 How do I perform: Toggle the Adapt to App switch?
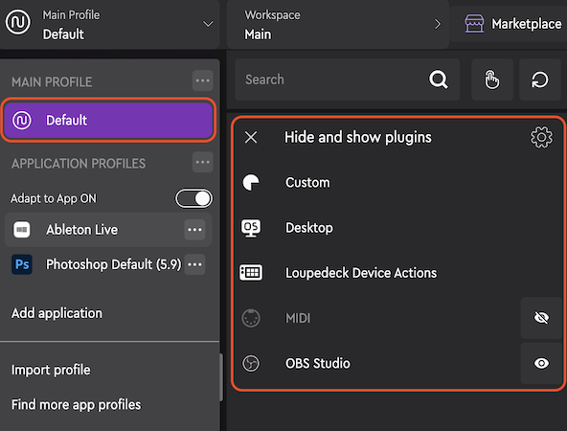click(x=193, y=198)
